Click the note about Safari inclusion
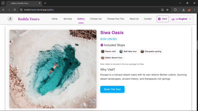The image size is (198, 111). point(122,64)
